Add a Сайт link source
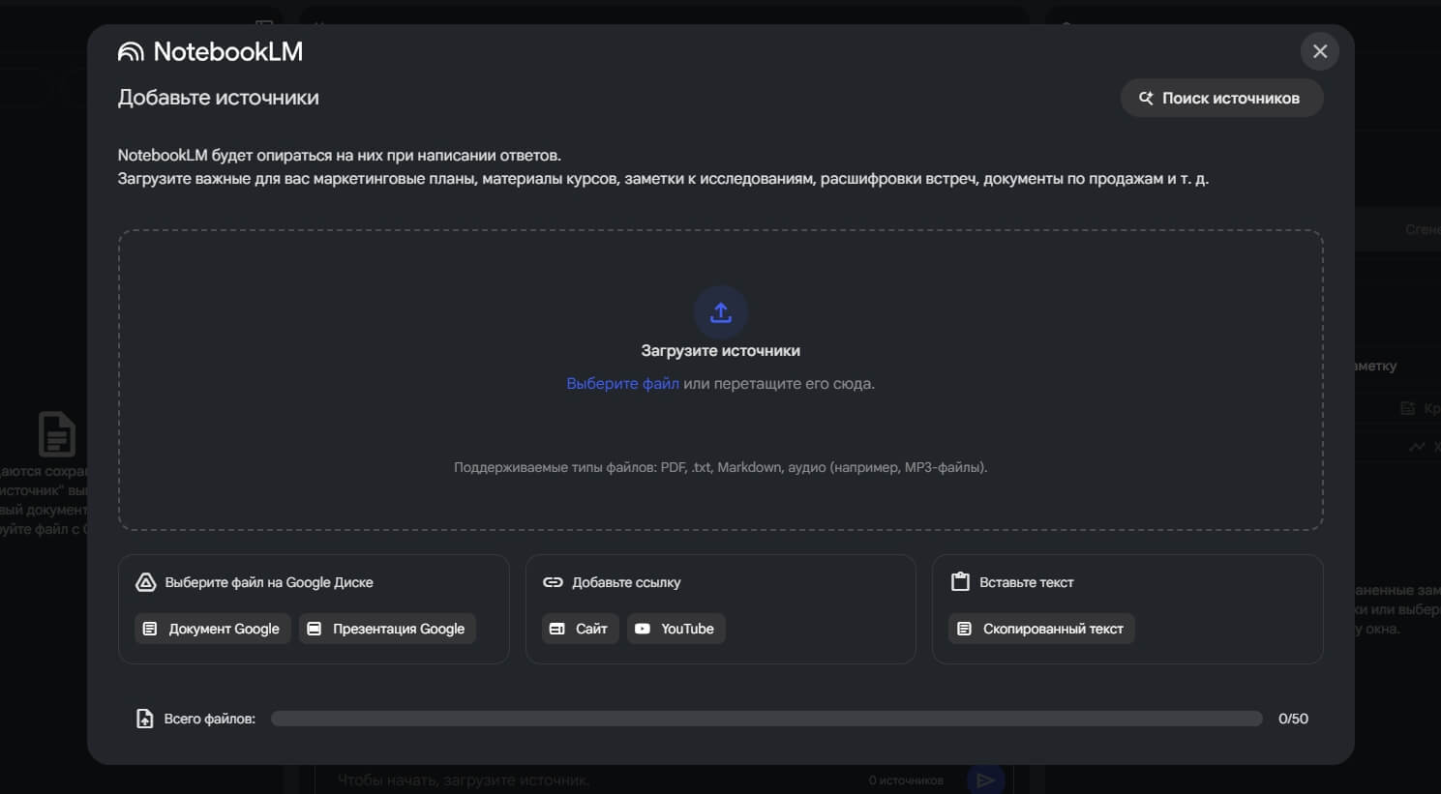 [x=580, y=629]
